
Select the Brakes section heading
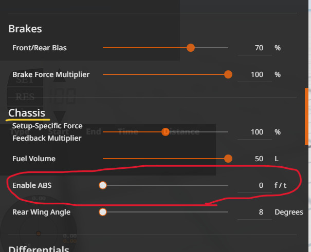pos(25,29)
